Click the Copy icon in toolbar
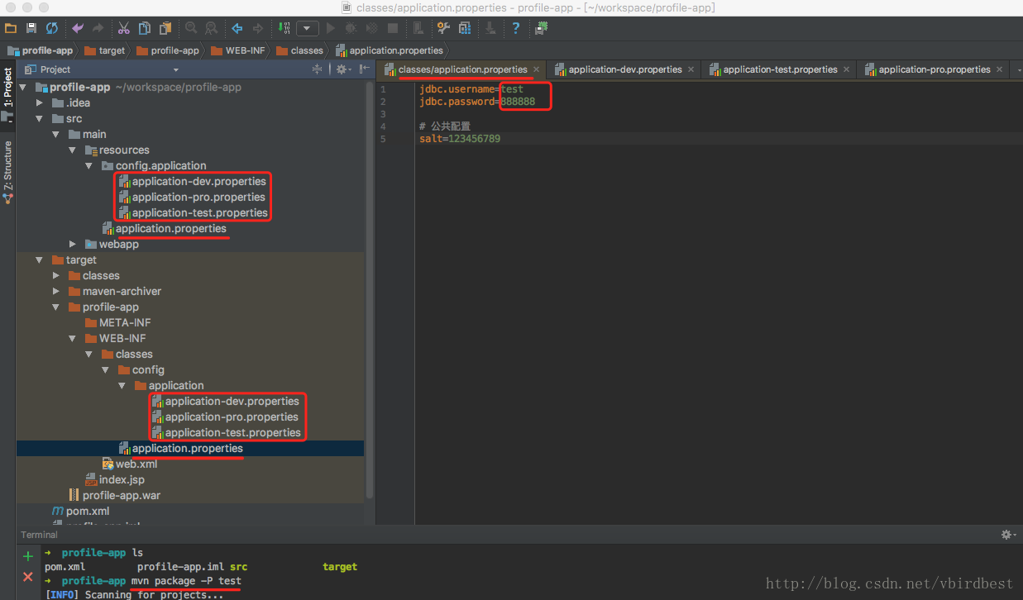This screenshot has width=1023, height=600. 145,28
